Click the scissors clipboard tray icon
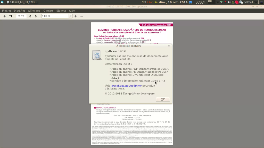Screen dimensions: 264x148 (x=221, y=2)
